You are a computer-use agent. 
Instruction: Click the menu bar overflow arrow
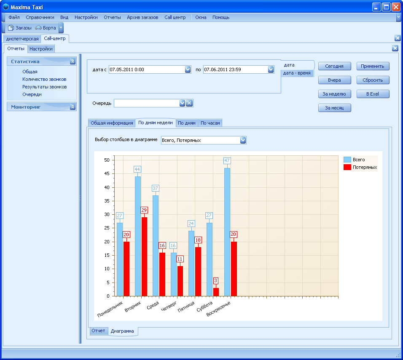pos(398,17)
